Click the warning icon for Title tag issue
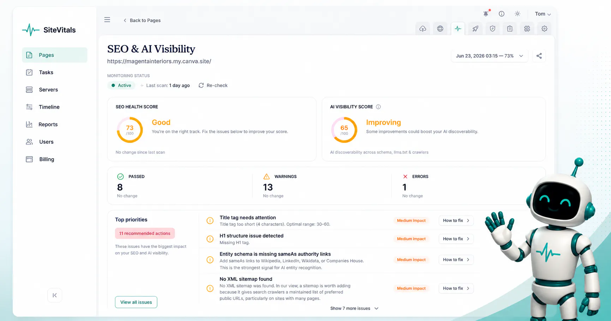The image size is (611, 321). 210,221
